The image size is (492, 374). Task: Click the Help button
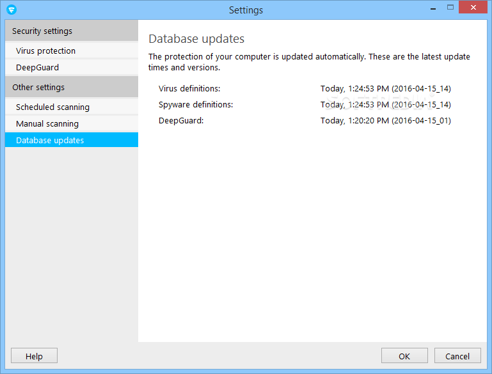point(34,356)
